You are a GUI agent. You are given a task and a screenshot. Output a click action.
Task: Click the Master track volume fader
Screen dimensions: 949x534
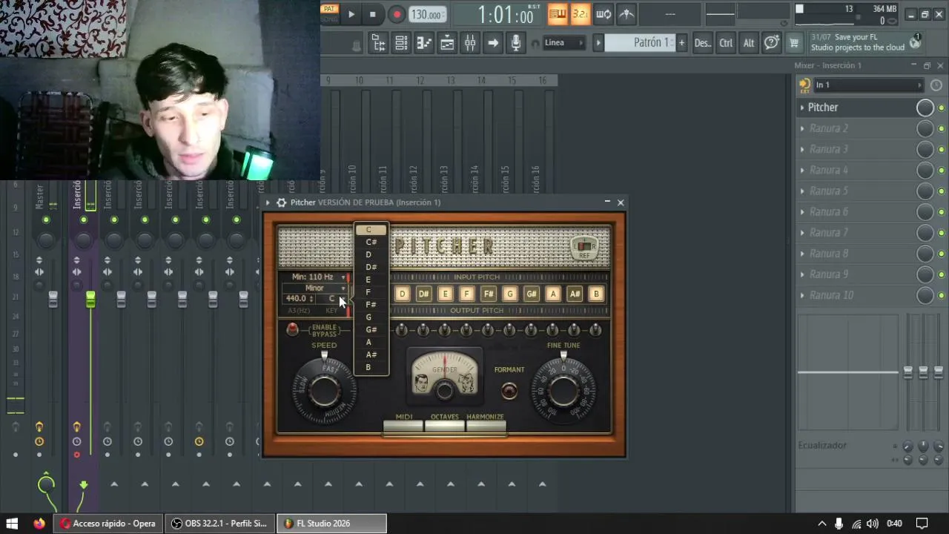coord(53,299)
